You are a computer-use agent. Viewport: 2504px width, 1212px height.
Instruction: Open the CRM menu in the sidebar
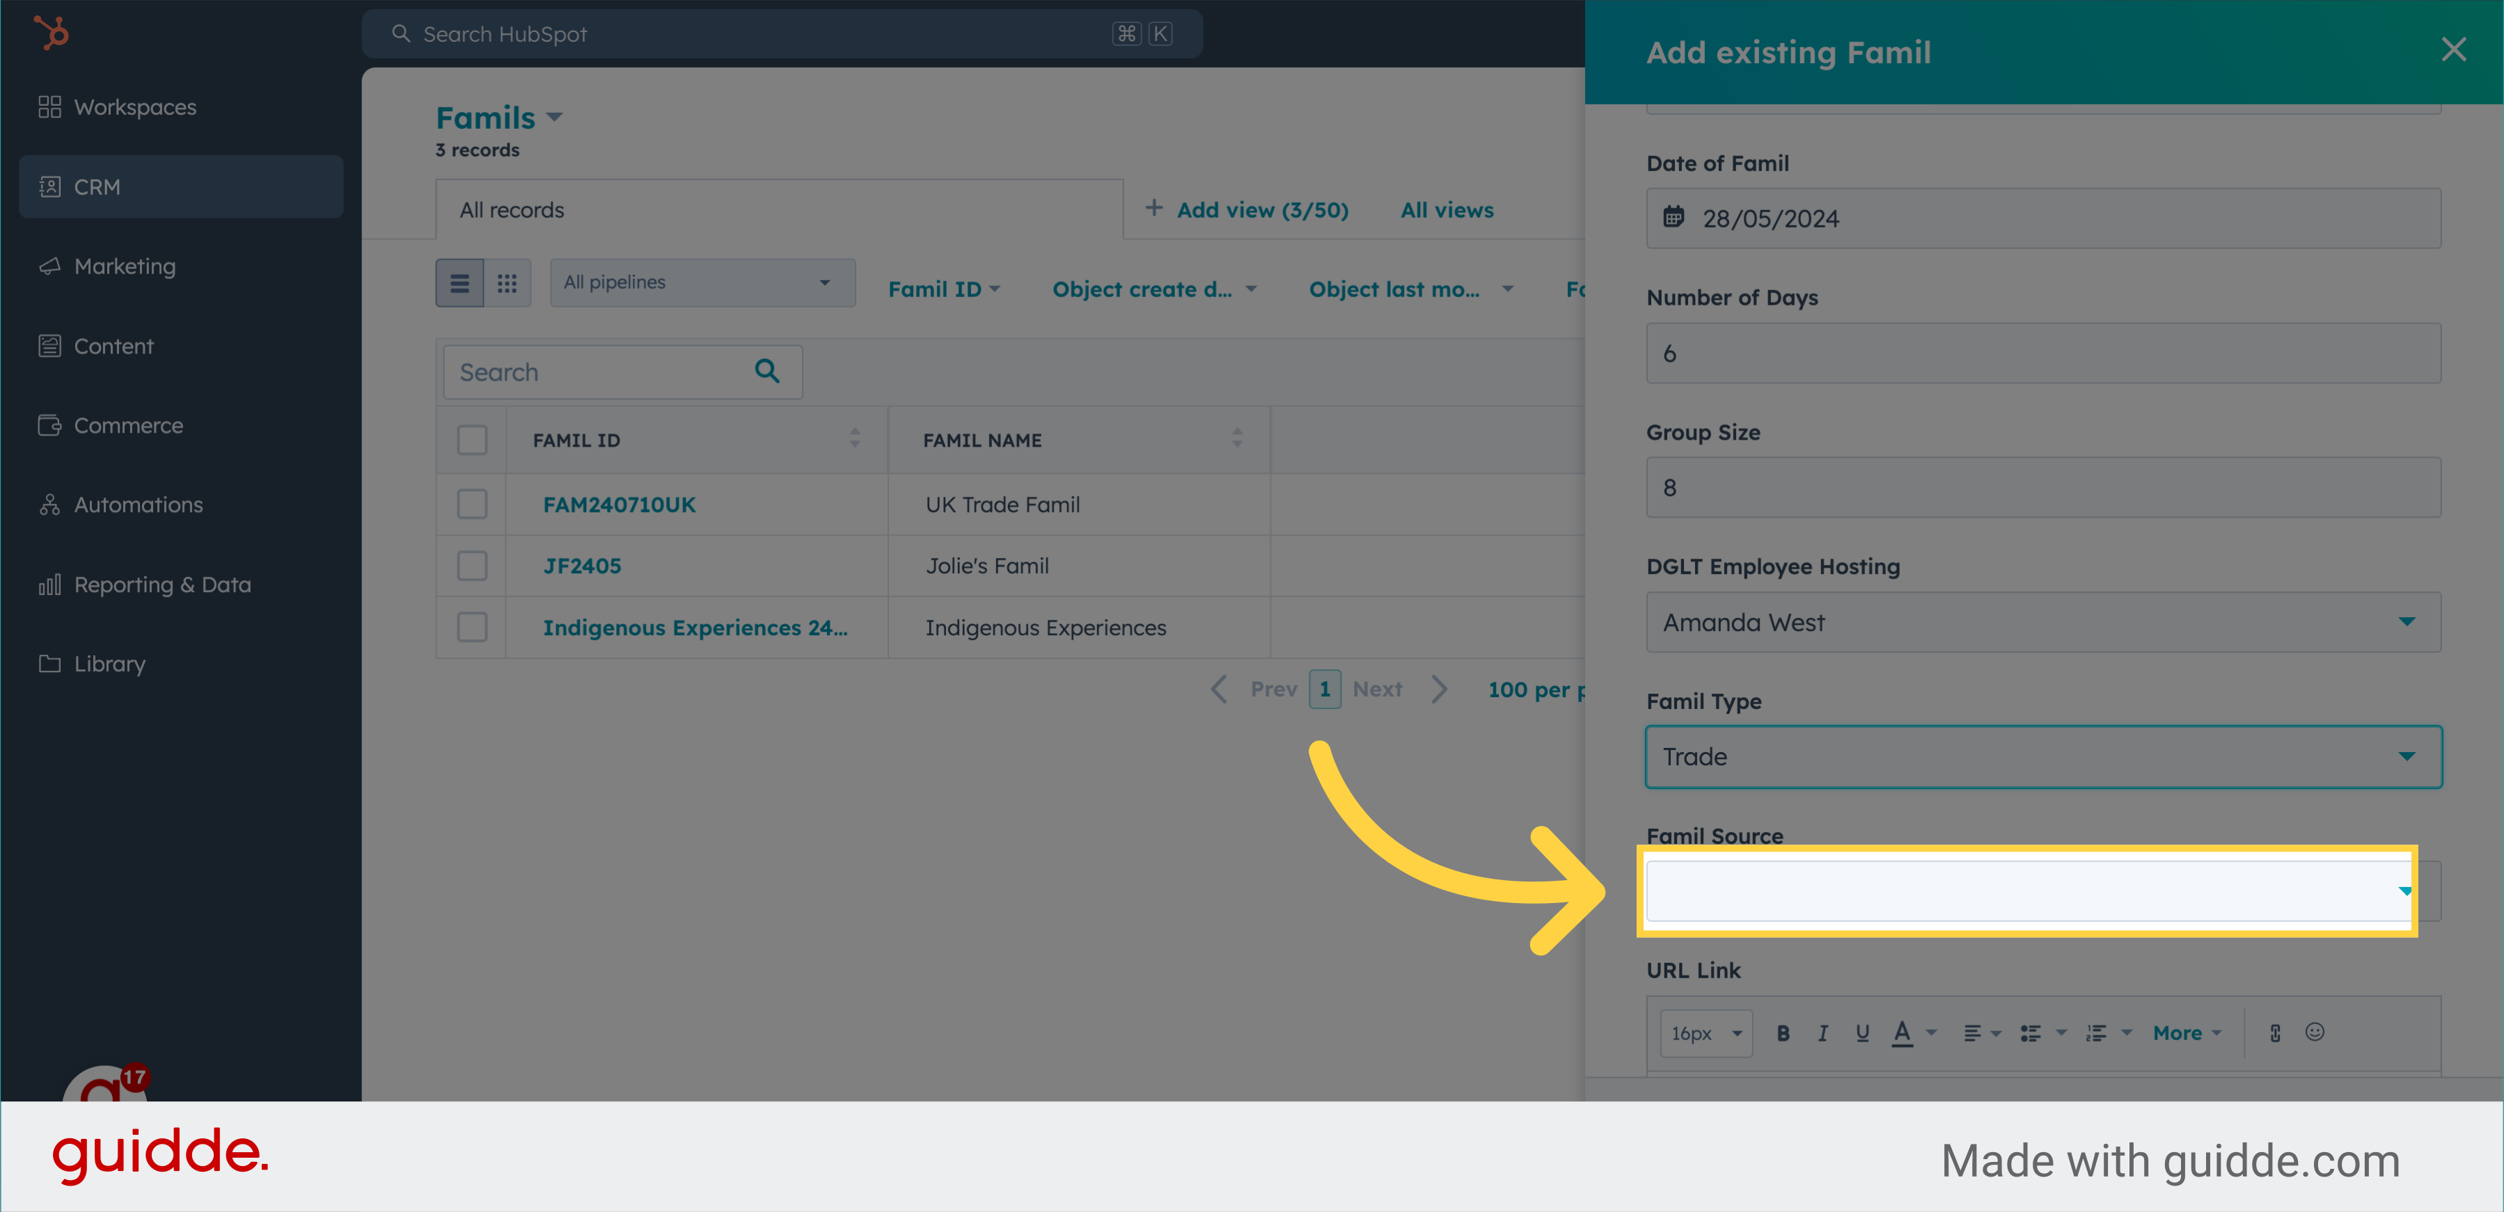(x=96, y=186)
